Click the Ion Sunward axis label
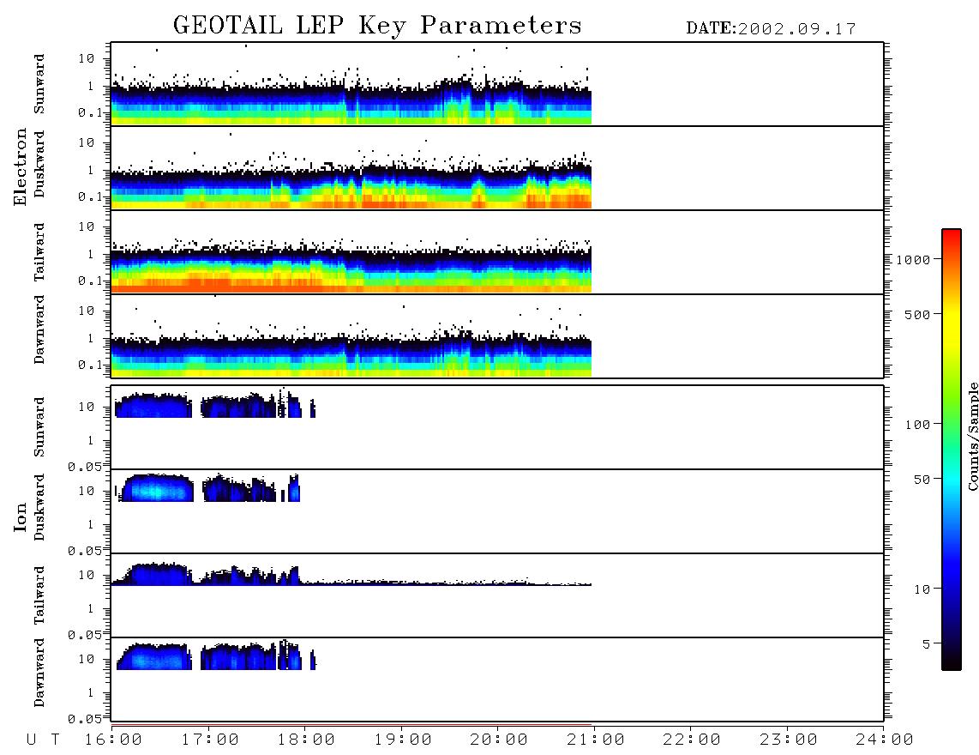The image size is (979, 755). (39, 426)
